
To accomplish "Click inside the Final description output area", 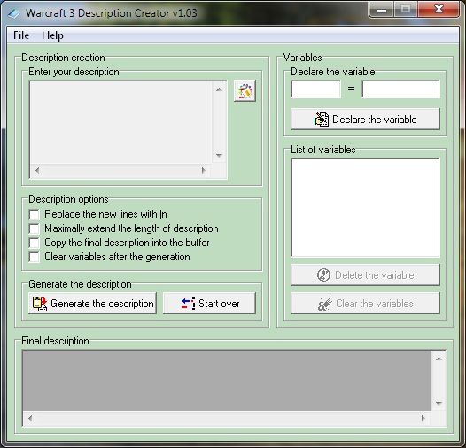I will [227, 381].
